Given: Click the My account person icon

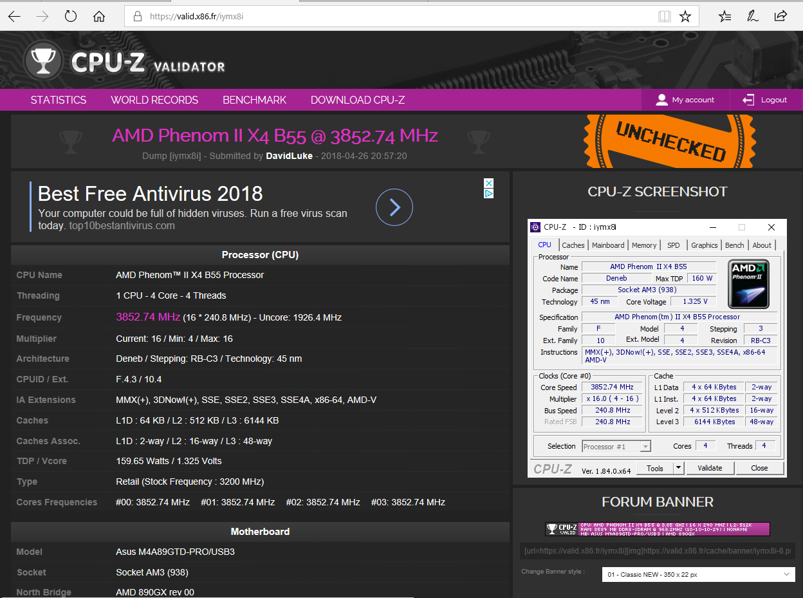Looking at the screenshot, I should point(661,100).
